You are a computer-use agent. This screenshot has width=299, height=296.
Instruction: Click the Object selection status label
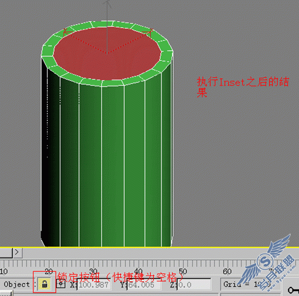[x=17, y=285]
